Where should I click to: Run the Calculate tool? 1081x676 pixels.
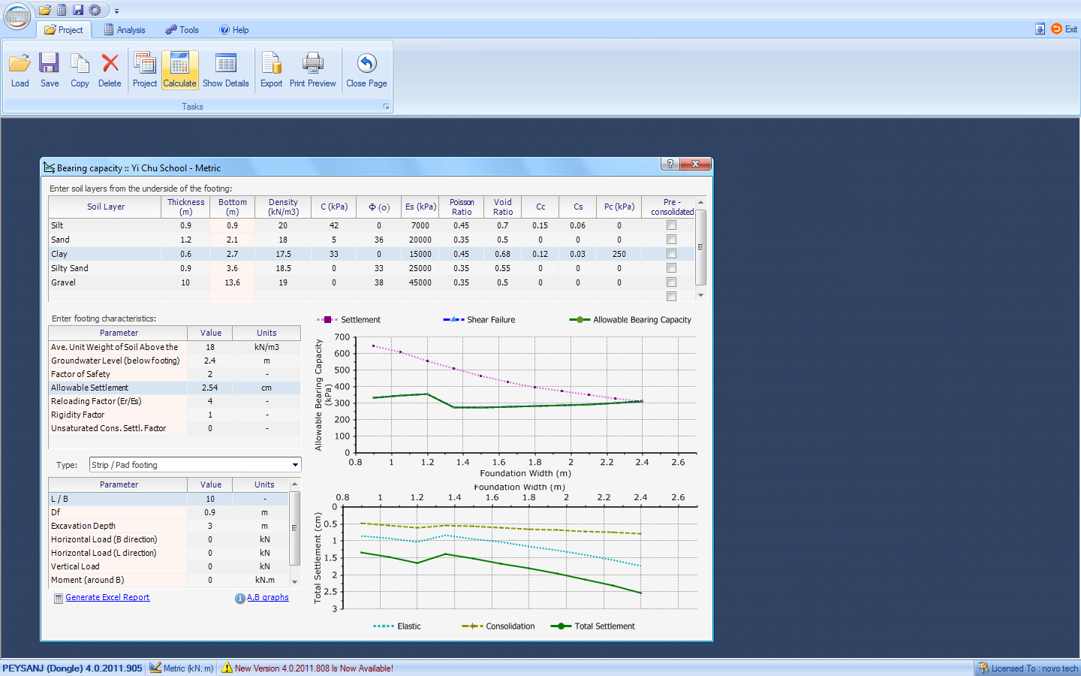pos(180,71)
